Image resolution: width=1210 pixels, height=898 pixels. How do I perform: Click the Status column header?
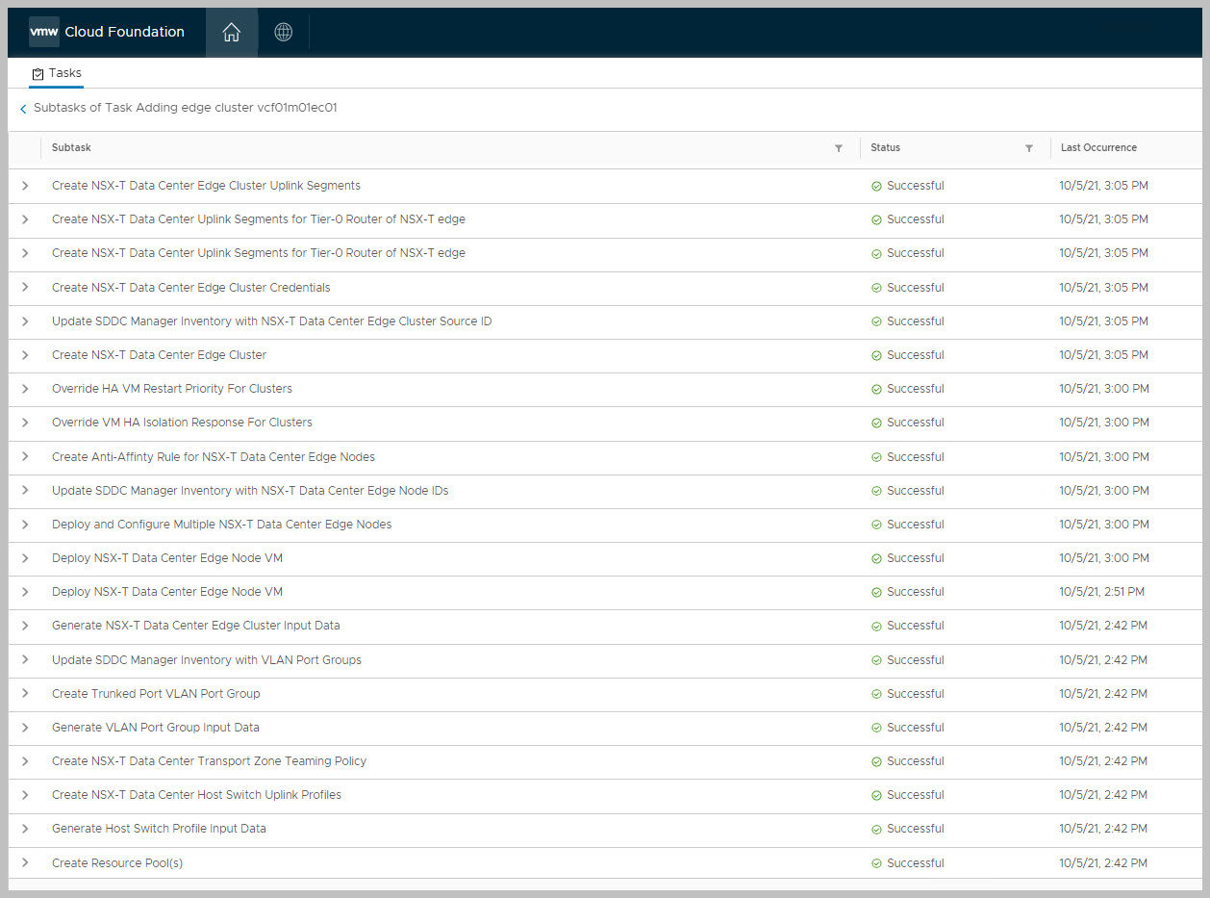885,148
